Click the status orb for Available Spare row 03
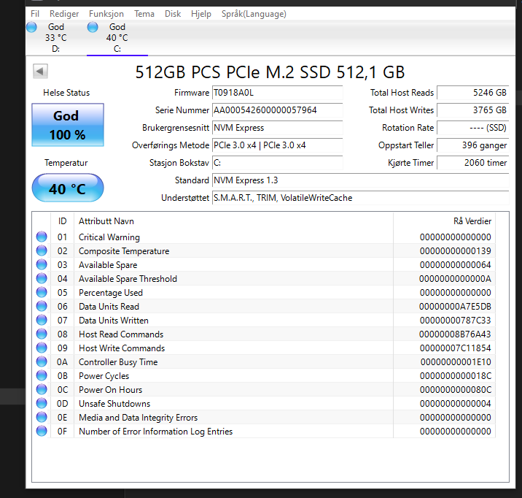Screen dimensions: 522x498 click(42, 264)
